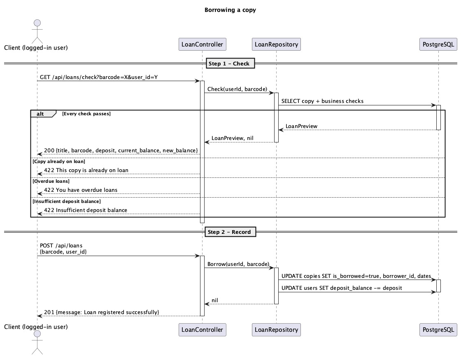Select the top LoanRepository participant box

pos(276,44)
